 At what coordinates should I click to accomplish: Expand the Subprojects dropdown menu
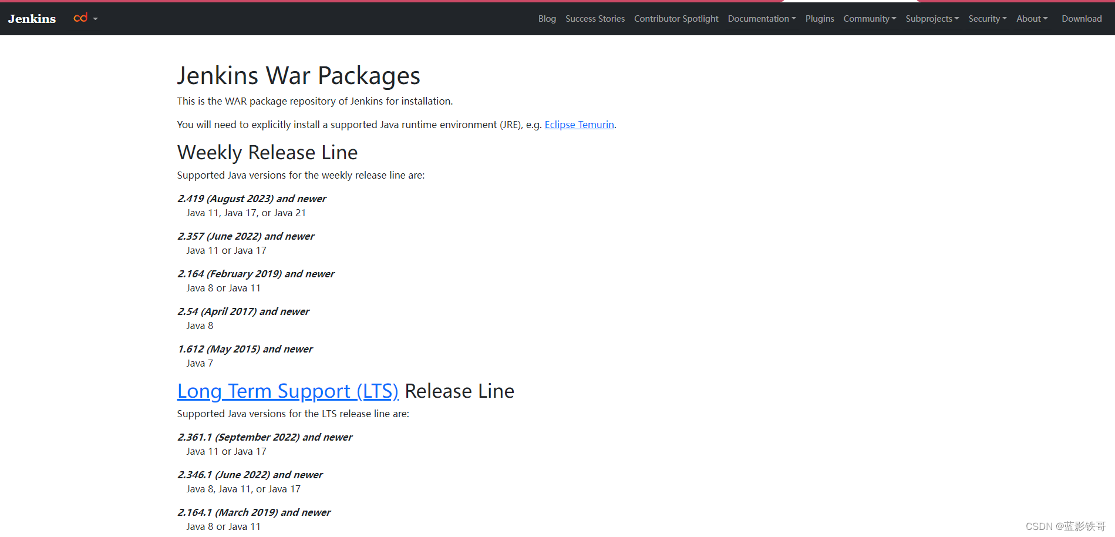click(x=932, y=19)
